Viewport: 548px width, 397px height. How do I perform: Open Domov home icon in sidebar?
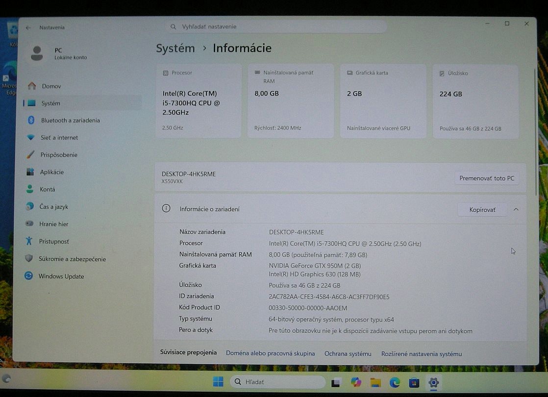(x=32, y=86)
